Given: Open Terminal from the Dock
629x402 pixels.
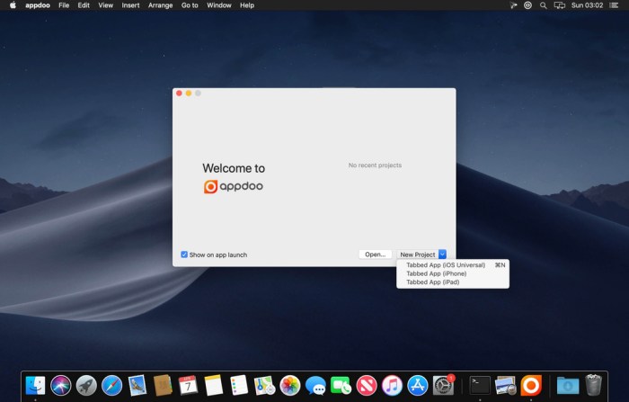Looking at the screenshot, I should [x=480, y=385].
